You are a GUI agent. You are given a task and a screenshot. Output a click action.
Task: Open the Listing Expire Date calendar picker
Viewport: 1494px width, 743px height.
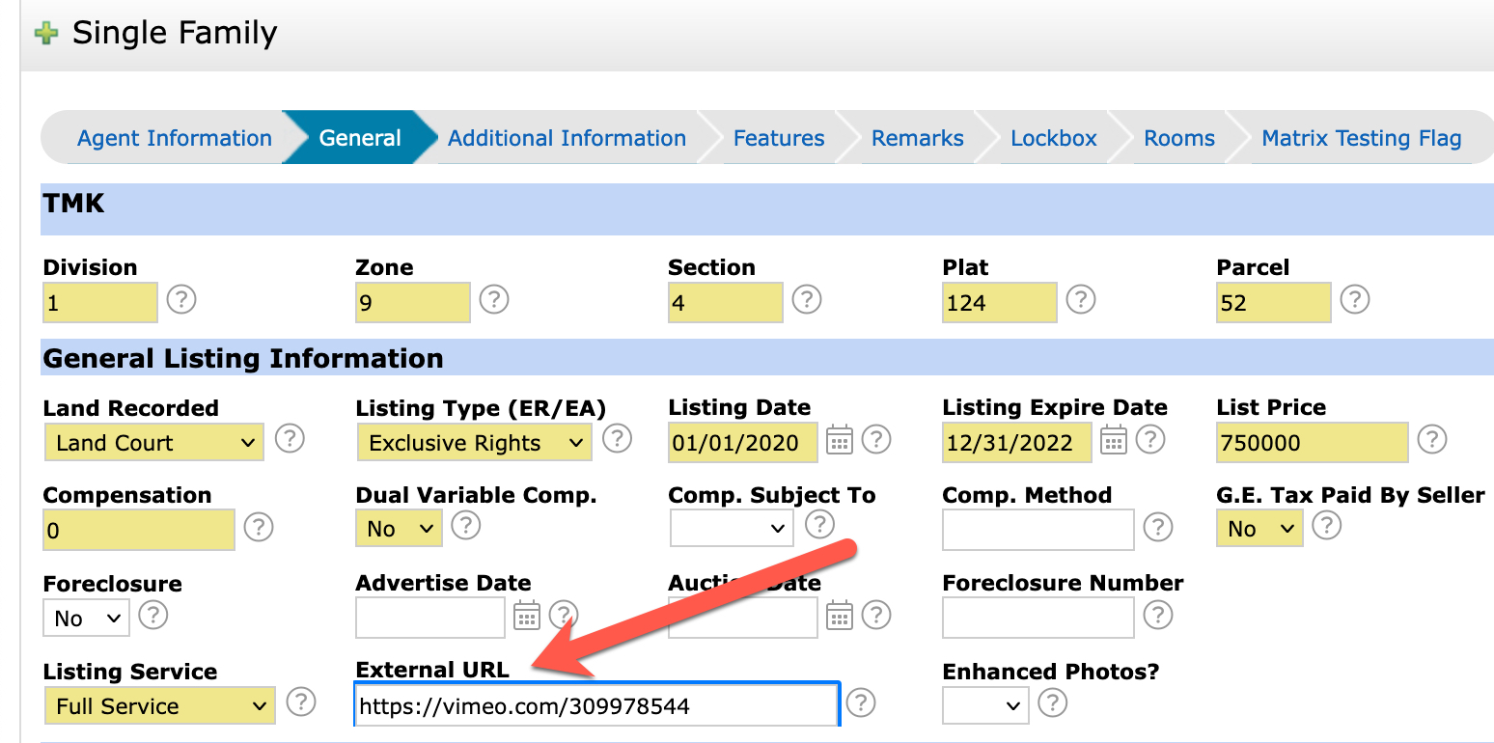coord(1114,442)
